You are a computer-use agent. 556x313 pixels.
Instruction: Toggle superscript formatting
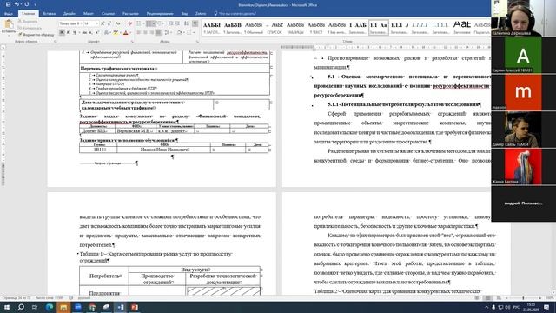[96, 33]
